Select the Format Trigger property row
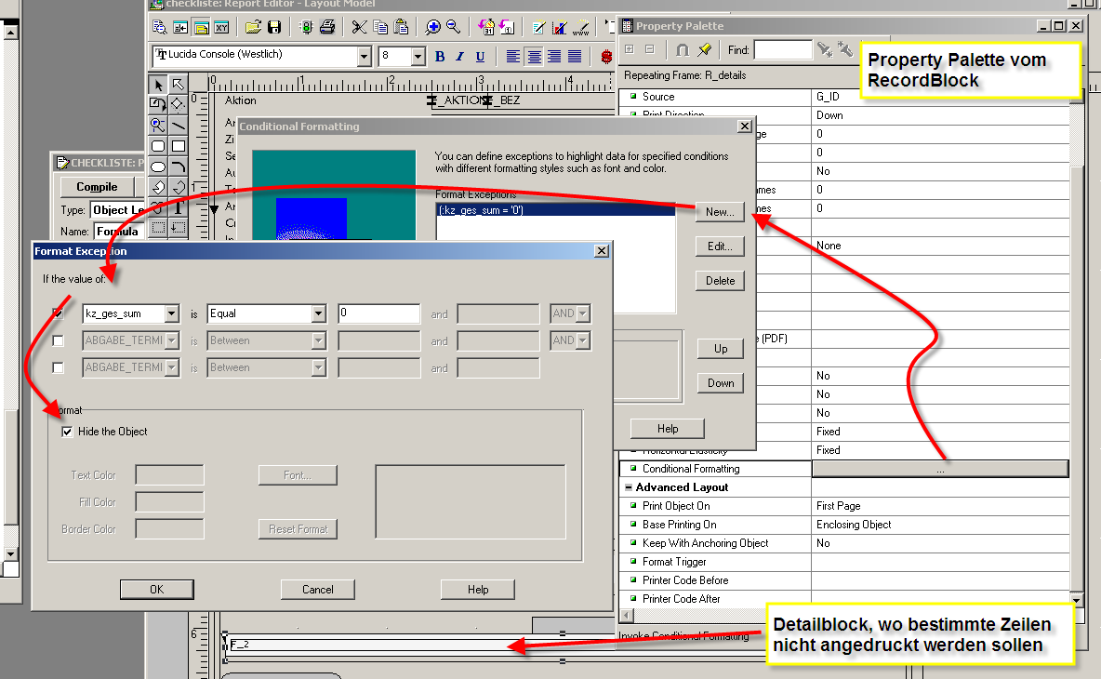Screen dimensions: 1101x679 click(x=844, y=562)
